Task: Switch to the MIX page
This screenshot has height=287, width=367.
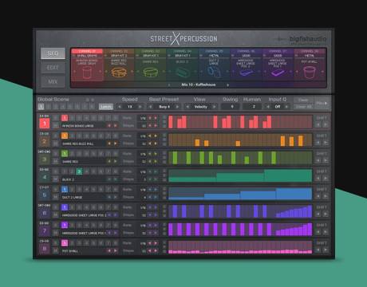Action: 53,81
